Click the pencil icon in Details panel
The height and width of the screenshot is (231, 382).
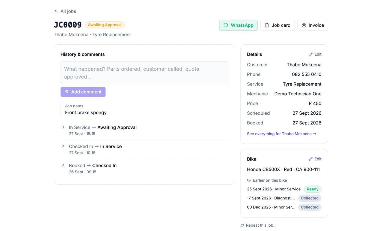311,54
